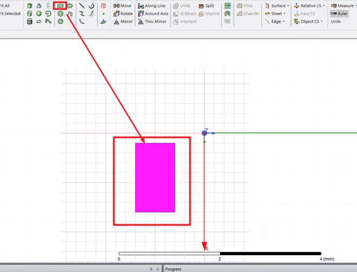The image size is (357, 272).
Task: Click the Chamfer button
Action: coord(248,14)
